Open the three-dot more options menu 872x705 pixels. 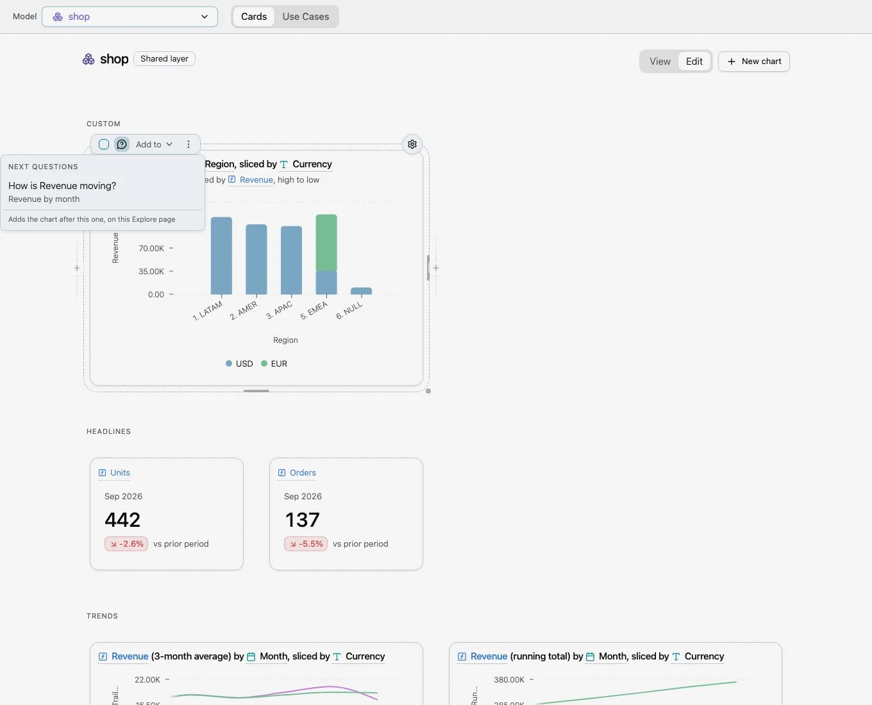pos(189,144)
